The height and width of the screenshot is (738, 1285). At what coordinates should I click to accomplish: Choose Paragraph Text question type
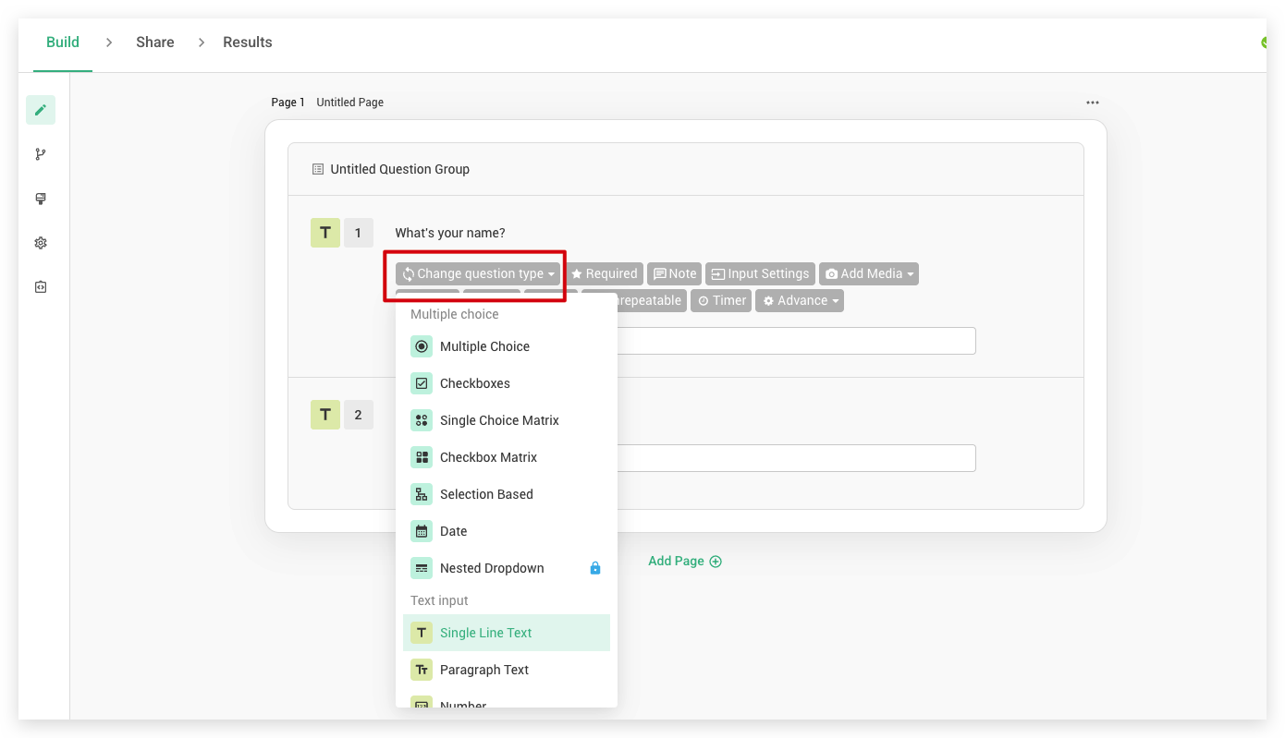507,670
